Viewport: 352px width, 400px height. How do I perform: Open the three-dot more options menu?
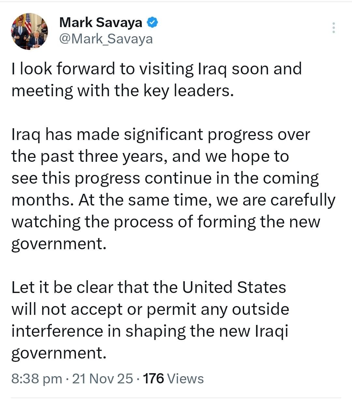click(333, 28)
